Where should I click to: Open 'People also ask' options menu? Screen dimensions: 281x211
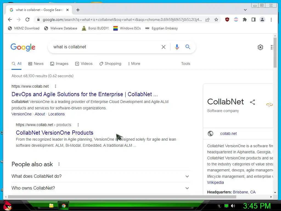click(59, 164)
